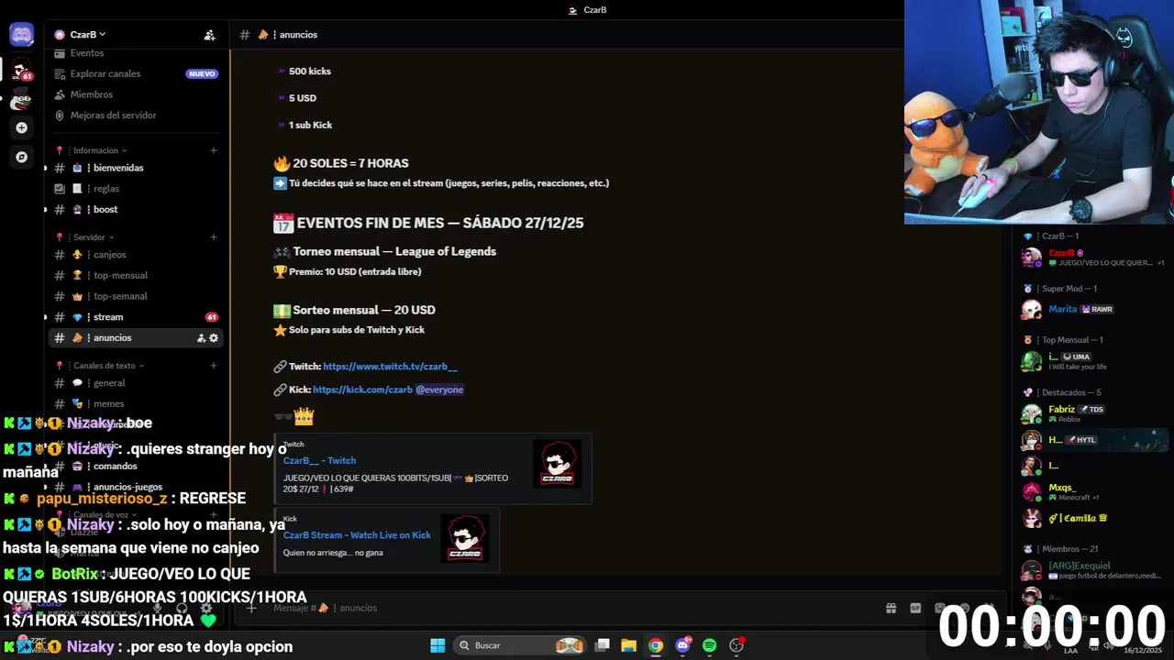Viewport: 1174px width, 660px height.
Task: Open the canjeos channel
Action: coord(138,255)
